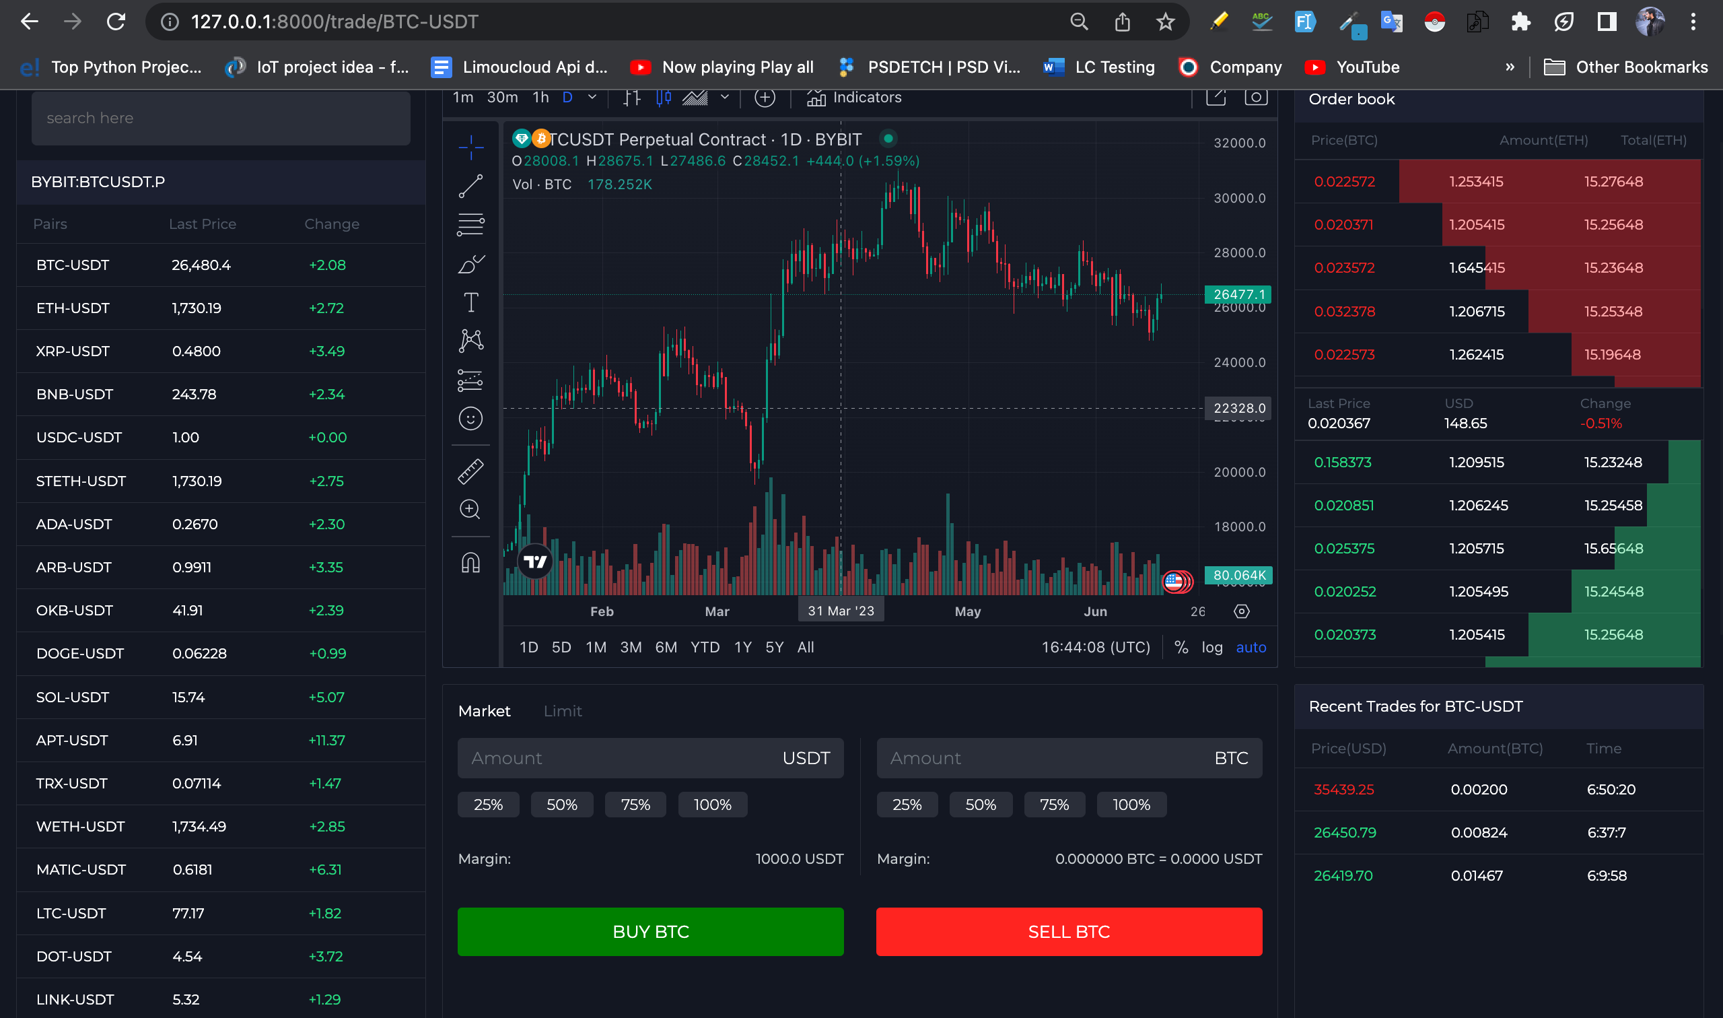Toggle the log scale mode

(1211, 647)
